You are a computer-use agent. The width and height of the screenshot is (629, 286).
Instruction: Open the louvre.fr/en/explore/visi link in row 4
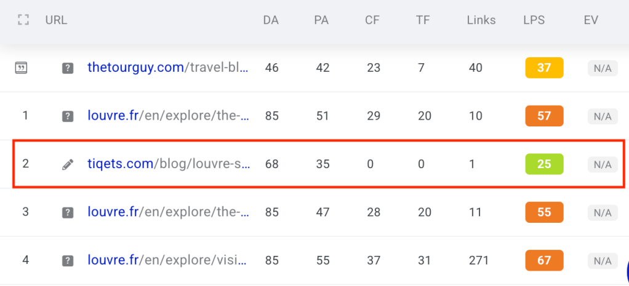168,260
